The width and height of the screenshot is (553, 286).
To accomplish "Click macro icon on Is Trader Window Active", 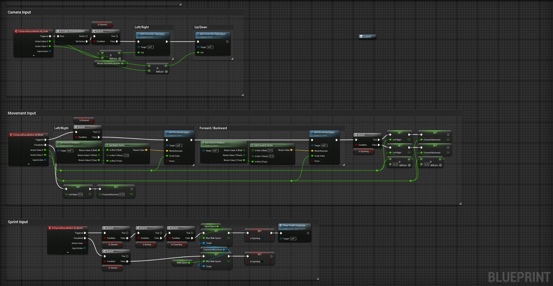I will coord(58,31).
